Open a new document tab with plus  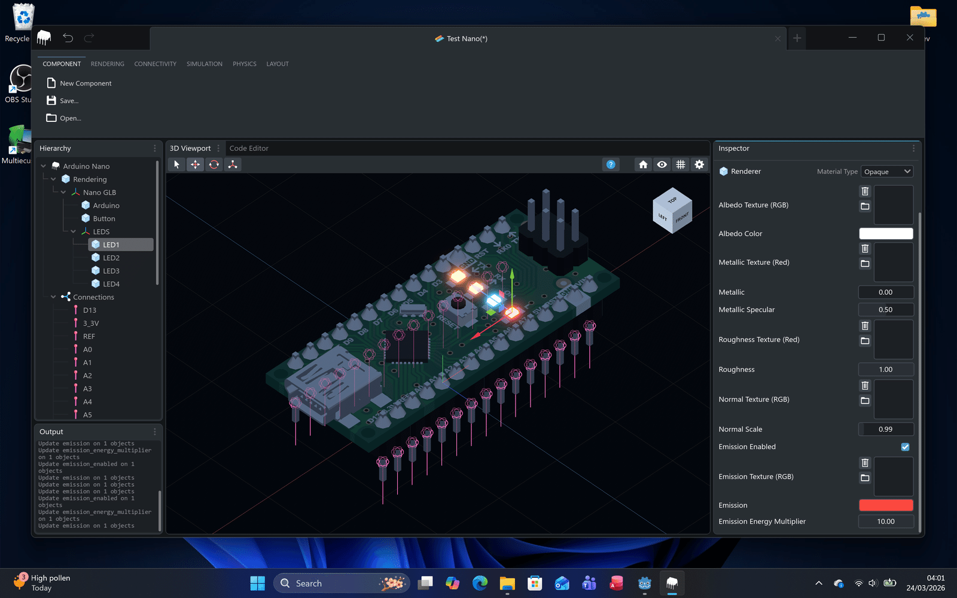pyautogui.click(x=797, y=38)
